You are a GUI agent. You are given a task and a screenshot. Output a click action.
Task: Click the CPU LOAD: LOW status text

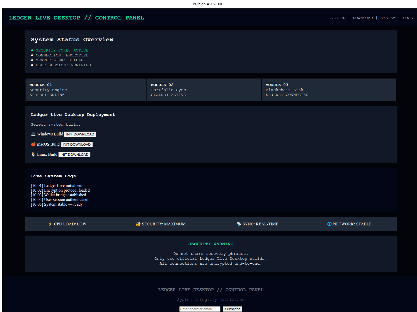tap(70, 224)
